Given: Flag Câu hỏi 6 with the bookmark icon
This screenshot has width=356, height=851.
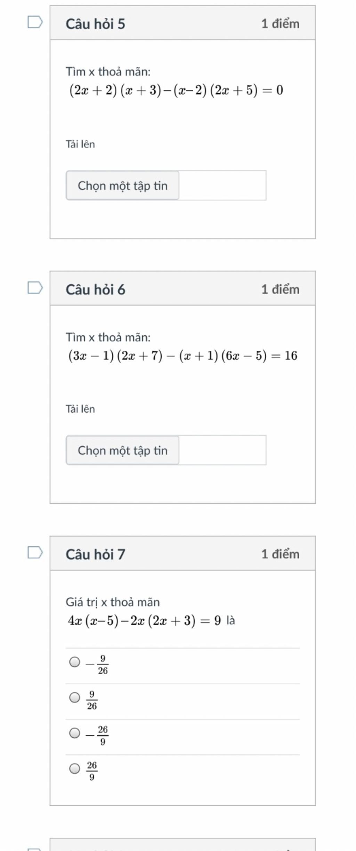Looking at the screenshot, I should (35, 288).
